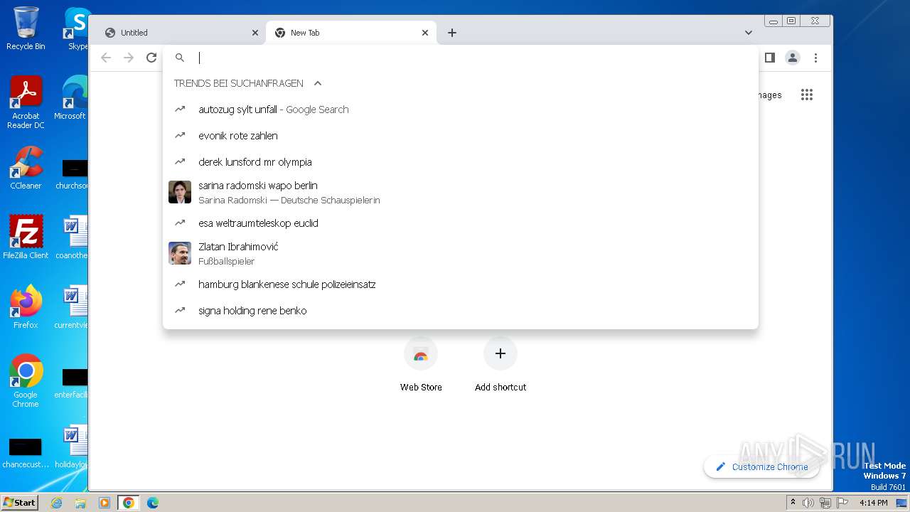Collapse the Trends bei Suchanfragen section

click(318, 83)
